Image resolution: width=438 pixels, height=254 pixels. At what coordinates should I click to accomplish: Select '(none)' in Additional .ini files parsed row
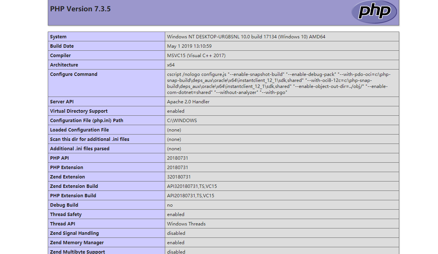tap(174, 149)
